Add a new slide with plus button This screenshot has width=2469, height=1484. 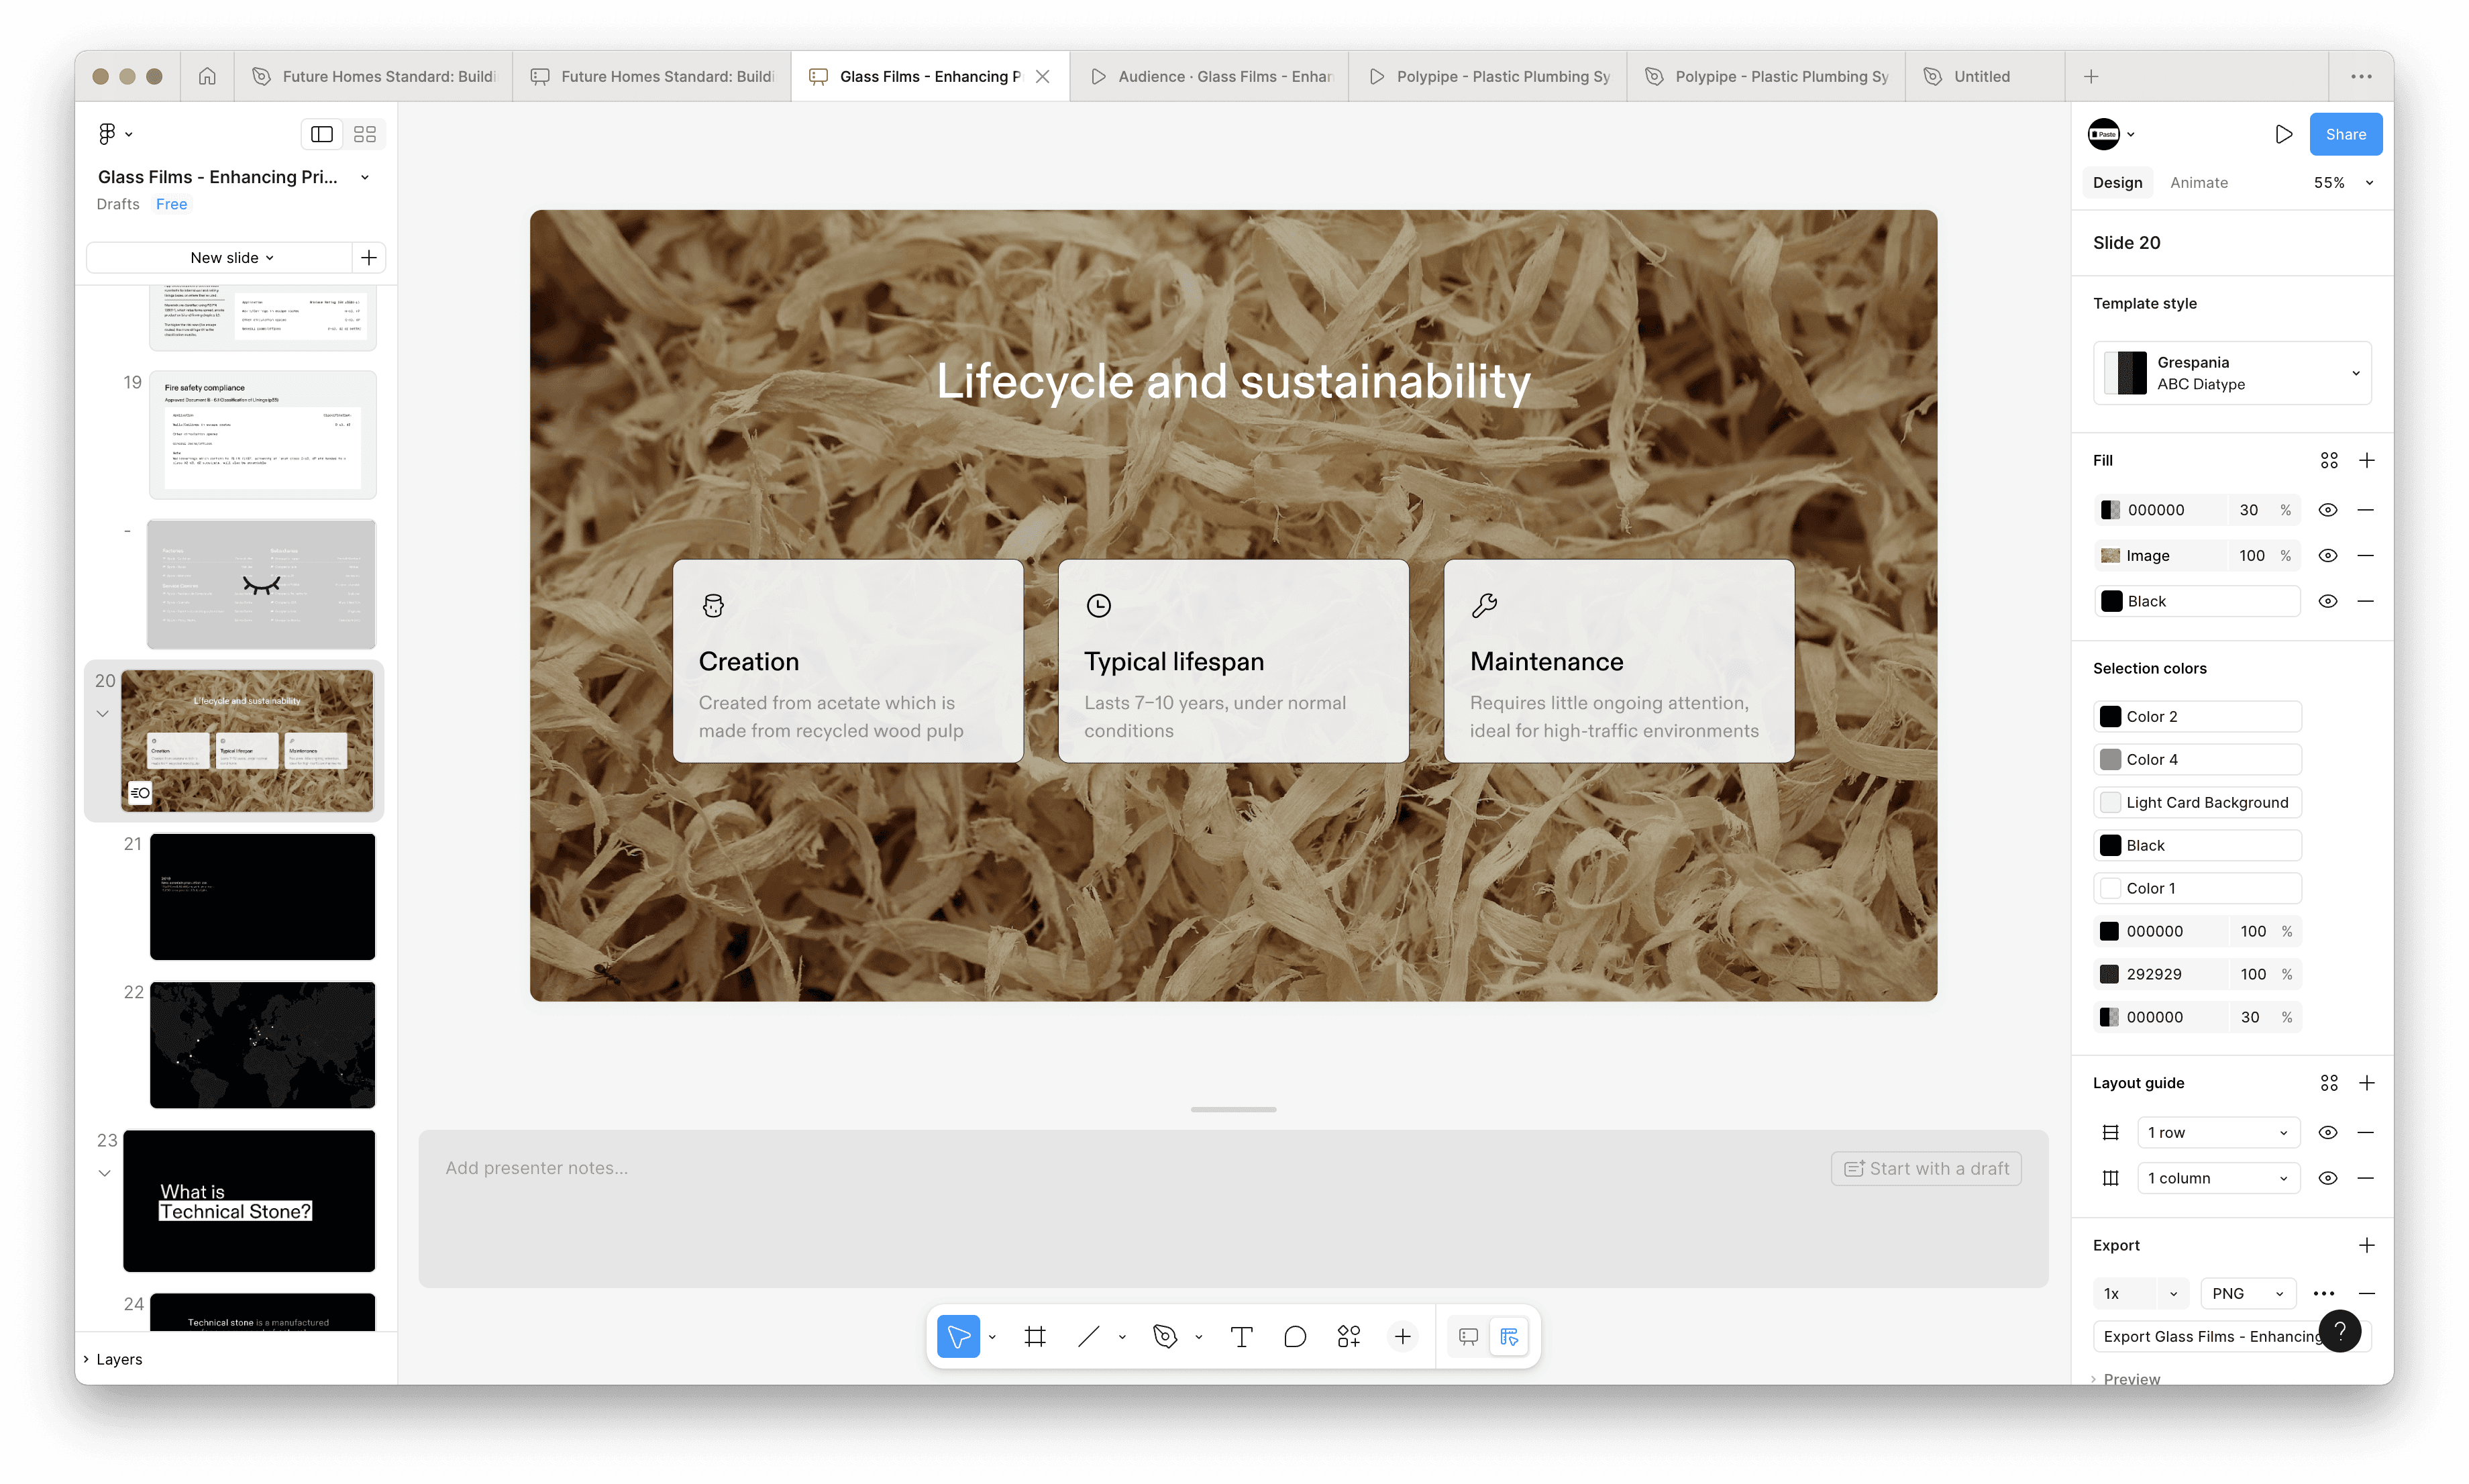[x=369, y=258]
